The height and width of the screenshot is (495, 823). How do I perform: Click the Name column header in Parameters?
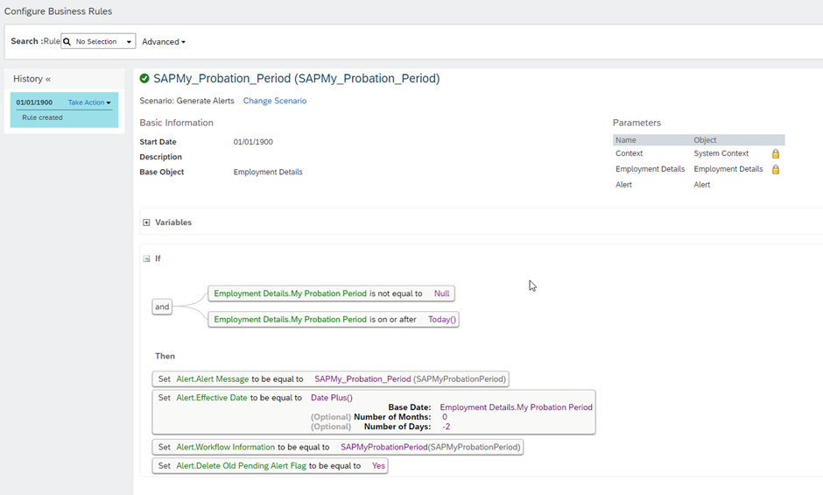click(626, 140)
